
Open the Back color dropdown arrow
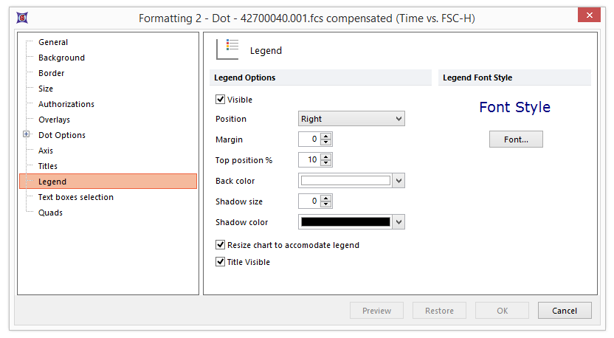399,181
